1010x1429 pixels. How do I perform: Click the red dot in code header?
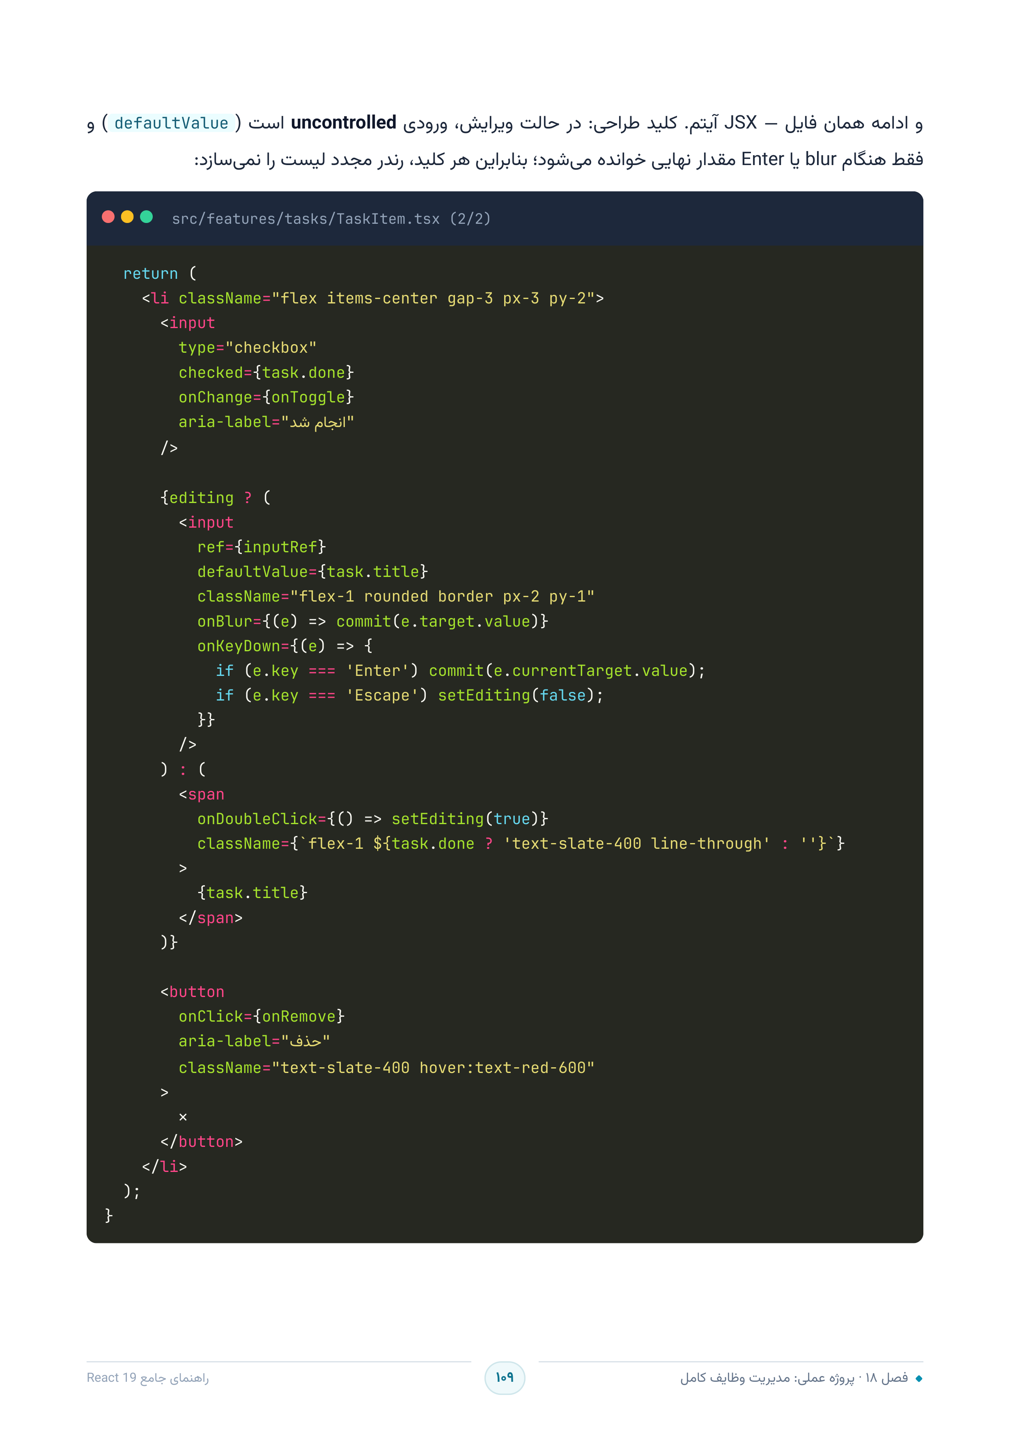(108, 216)
